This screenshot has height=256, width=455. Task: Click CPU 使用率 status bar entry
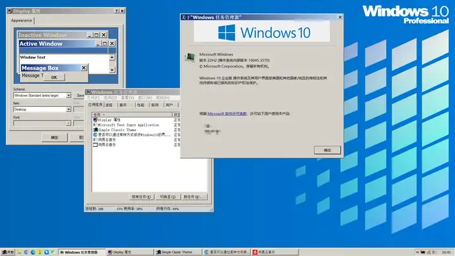[x=130, y=209]
